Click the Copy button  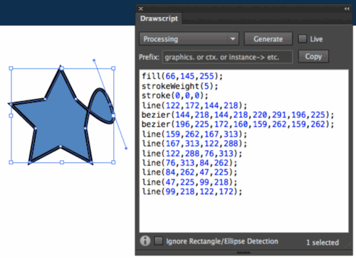pyautogui.click(x=313, y=56)
